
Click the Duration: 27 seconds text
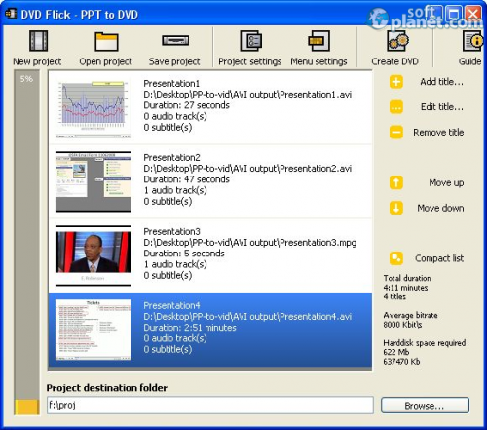pos(186,105)
